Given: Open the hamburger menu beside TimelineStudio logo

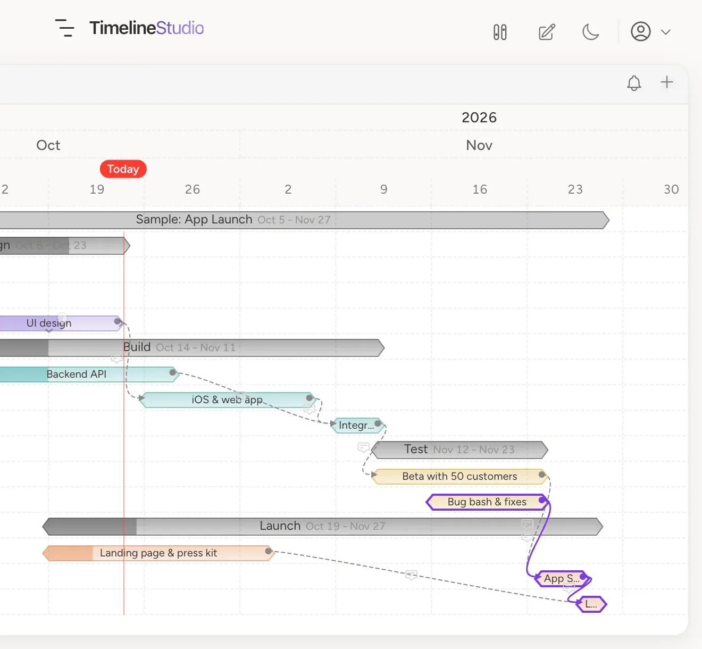Looking at the screenshot, I should [x=65, y=28].
